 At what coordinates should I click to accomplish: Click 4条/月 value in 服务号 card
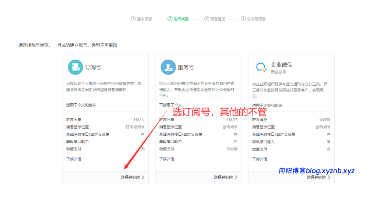(232, 120)
